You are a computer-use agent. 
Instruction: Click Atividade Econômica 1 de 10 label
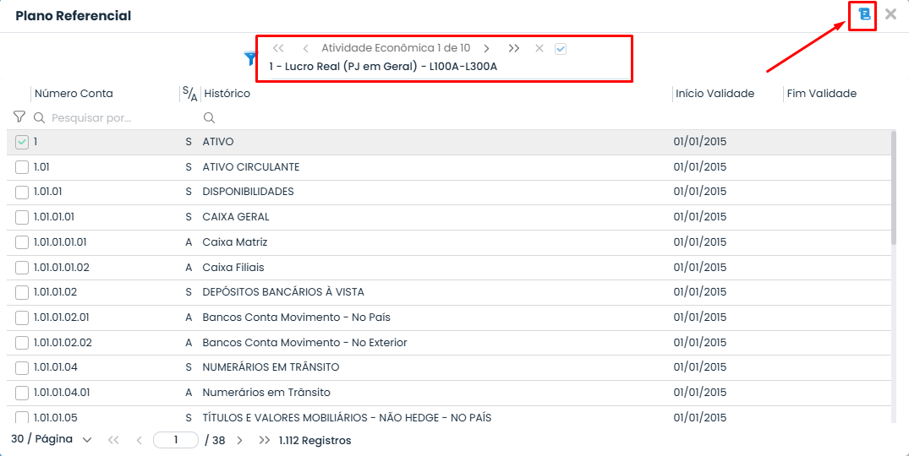coord(396,48)
